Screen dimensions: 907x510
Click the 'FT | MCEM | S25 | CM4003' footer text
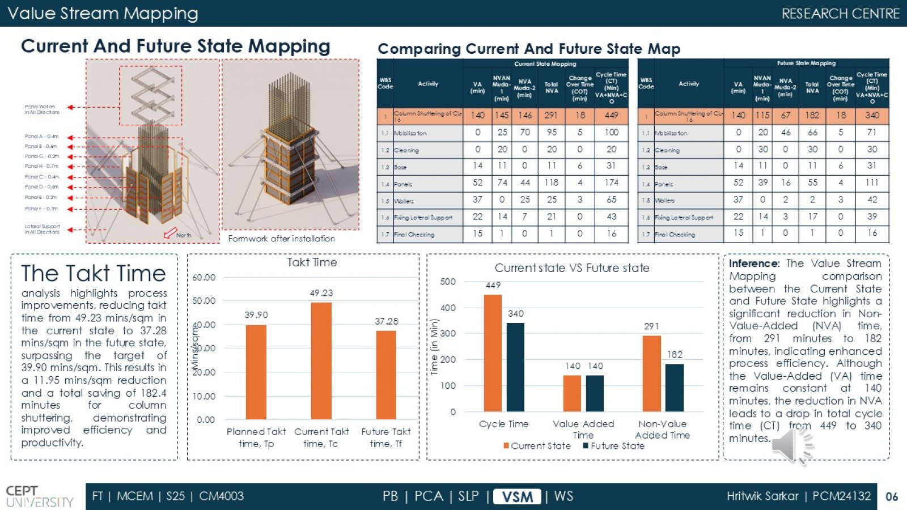click(x=168, y=496)
